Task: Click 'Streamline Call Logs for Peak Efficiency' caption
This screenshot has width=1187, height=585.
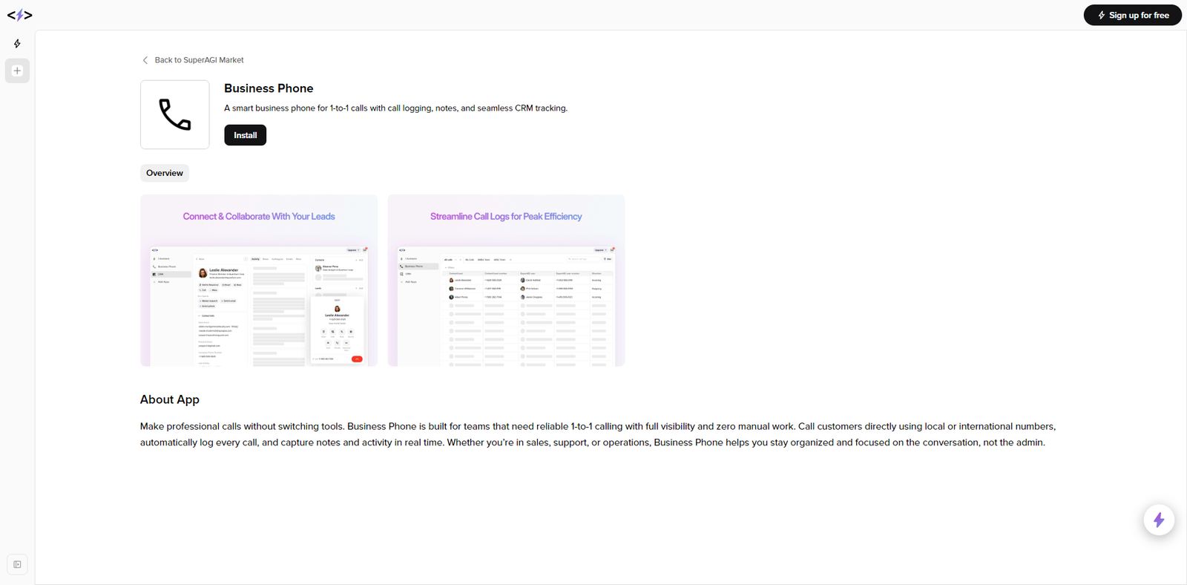Action: (x=506, y=217)
